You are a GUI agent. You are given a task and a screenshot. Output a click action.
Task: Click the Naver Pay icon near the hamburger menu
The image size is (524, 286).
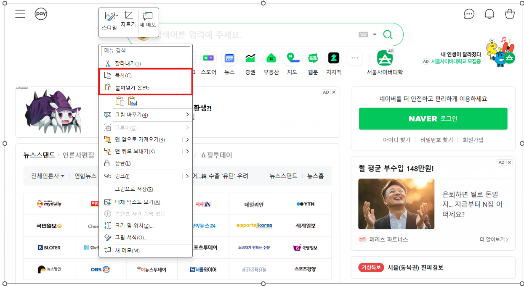(x=41, y=13)
